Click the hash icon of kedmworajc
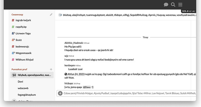The image size is (201, 107). (13, 47)
